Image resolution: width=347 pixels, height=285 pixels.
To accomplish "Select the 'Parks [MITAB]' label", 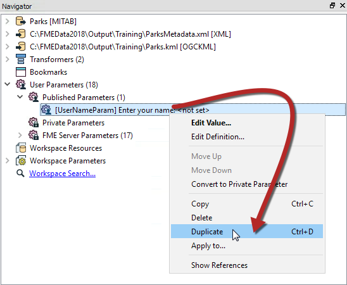I will tap(53, 22).
